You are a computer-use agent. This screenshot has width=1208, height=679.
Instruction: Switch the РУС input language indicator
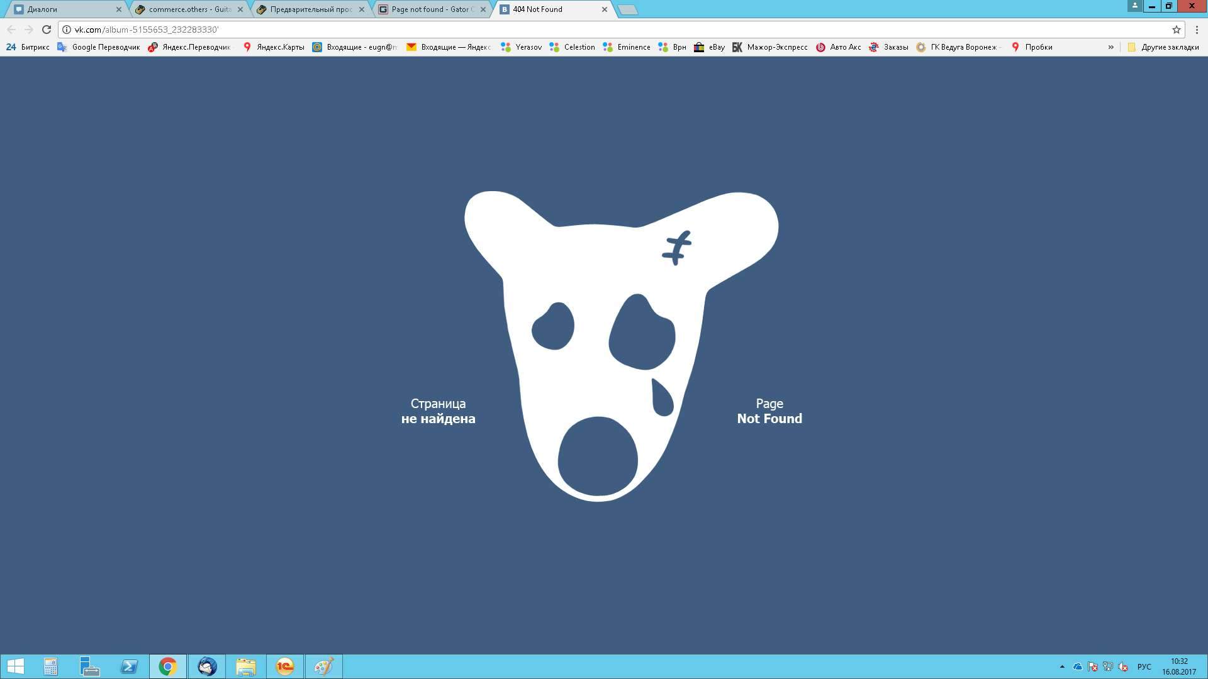[1144, 667]
